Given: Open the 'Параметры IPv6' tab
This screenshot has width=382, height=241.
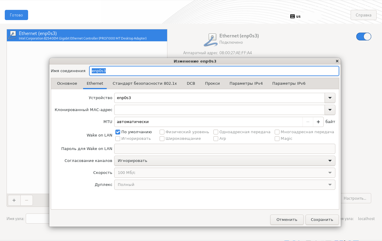Looking at the screenshot, I should pyautogui.click(x=289, y=84).
